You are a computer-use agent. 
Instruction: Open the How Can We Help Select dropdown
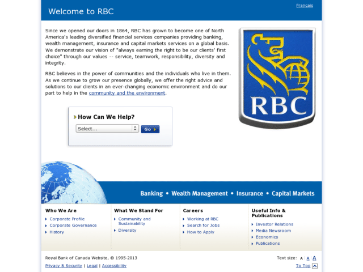coord(107,129)
